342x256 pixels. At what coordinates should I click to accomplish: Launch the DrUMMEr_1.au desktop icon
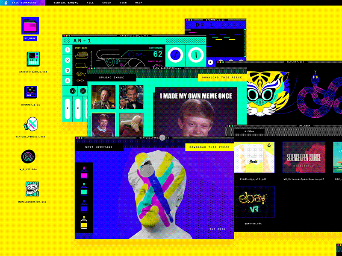[x=30, y=92]
